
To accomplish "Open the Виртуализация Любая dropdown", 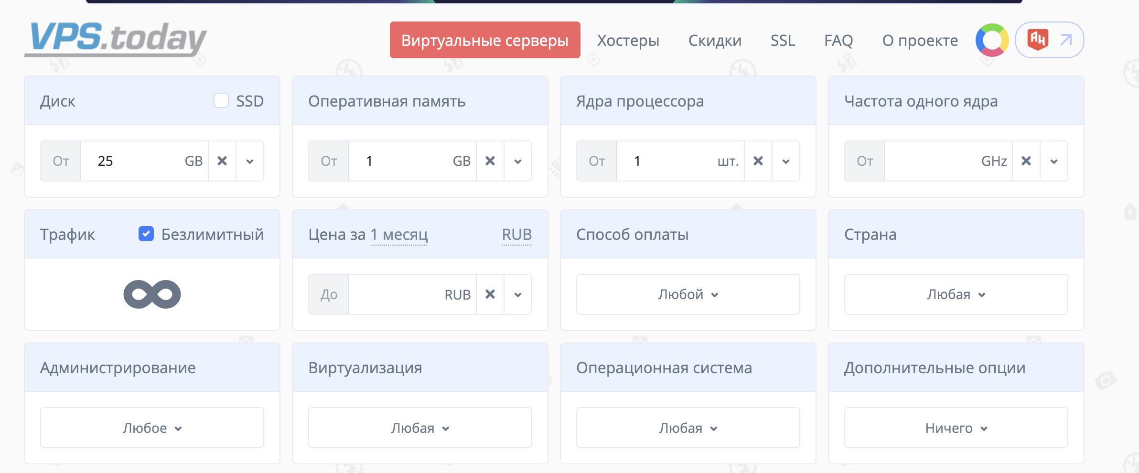I will coord(420,428).
